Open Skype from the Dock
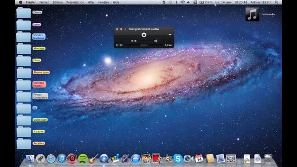The height and width of the screenshot is (167, 297). pyautogui.click(x=178, y=159)
